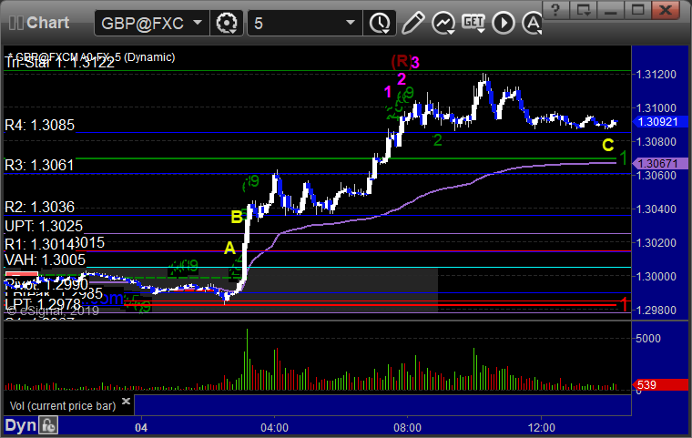Screen dimensions: 692x438
Task: Click the 1.29800 price axis label
Action: (656, 310)
